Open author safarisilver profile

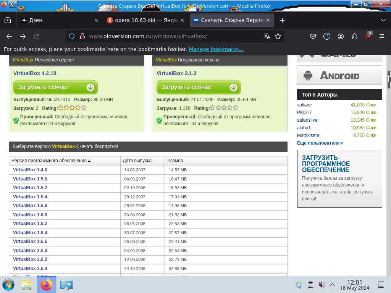(x=308, y=120)
